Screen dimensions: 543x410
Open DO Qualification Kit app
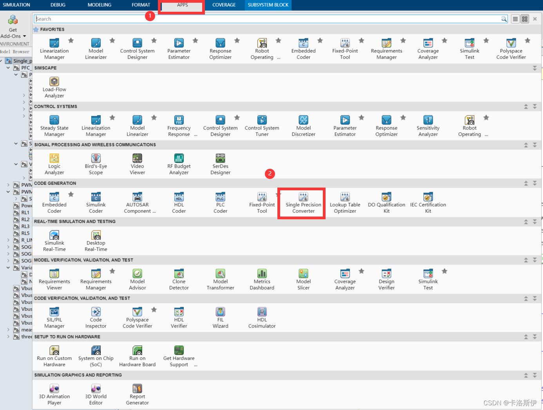pos(386,203)
